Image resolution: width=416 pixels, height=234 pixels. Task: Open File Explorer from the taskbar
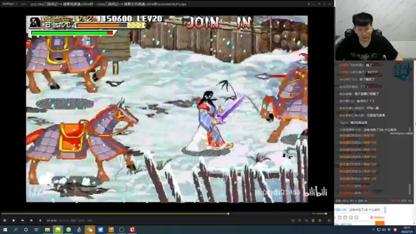click(47, 230)
